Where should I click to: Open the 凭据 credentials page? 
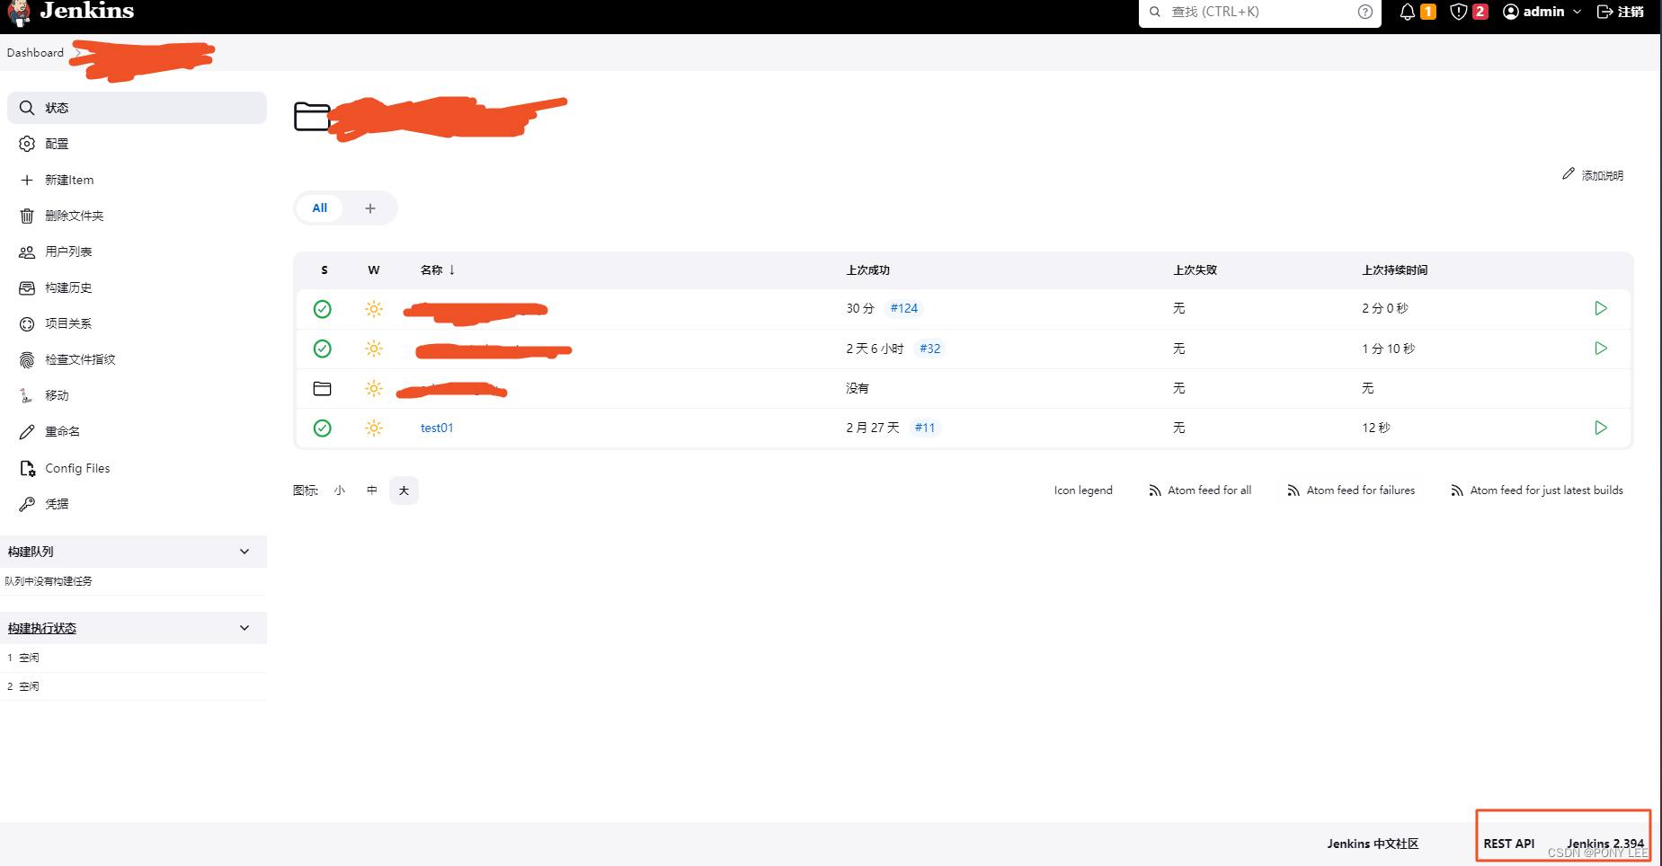click(56, 503)
